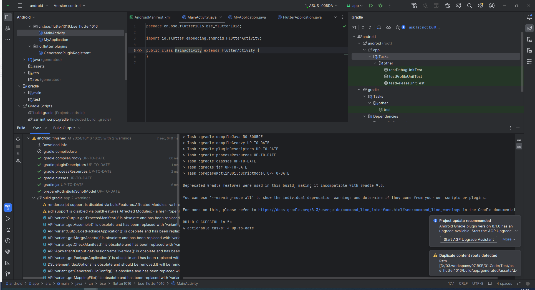Click the restart sync icon in Build panel
This screenshot has width=535, height=290.
[x=18, y=139]
